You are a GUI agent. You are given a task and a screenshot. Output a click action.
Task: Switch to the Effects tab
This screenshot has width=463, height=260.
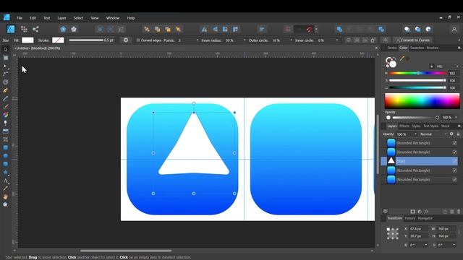404,126
